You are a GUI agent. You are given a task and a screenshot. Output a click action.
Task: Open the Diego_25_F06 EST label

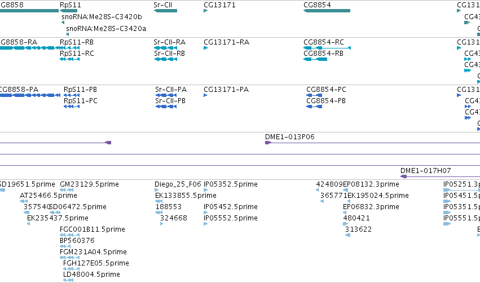(x=178, y=184)
